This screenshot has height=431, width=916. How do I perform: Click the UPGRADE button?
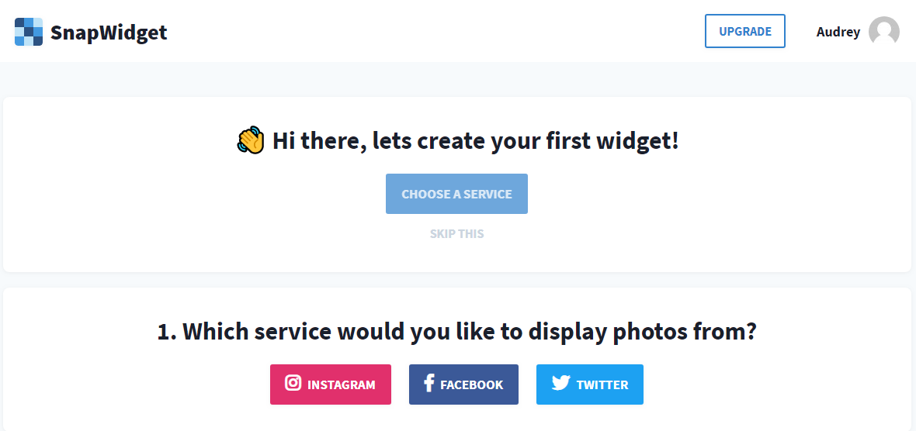(x=745, y=32)
